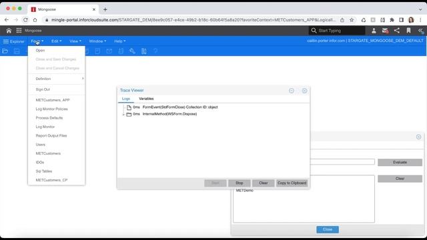Select Log Monitor Policies in the menu
427x240 pixels.
[x=52, y=109]
